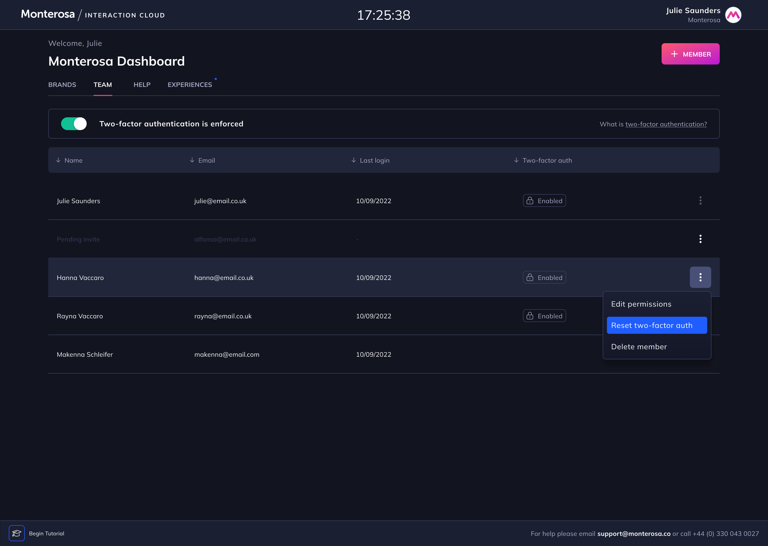Sort by Two-factor auth column
Image resolution: width=768 pixels, height=546 pixels.
click(x=543, y=160)
